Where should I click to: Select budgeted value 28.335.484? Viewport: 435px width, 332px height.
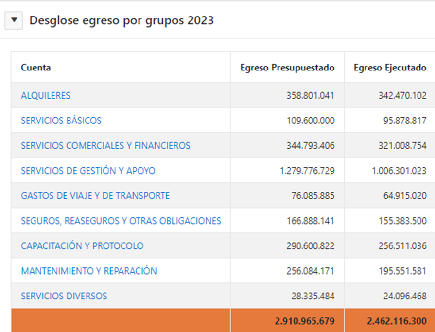313,296
